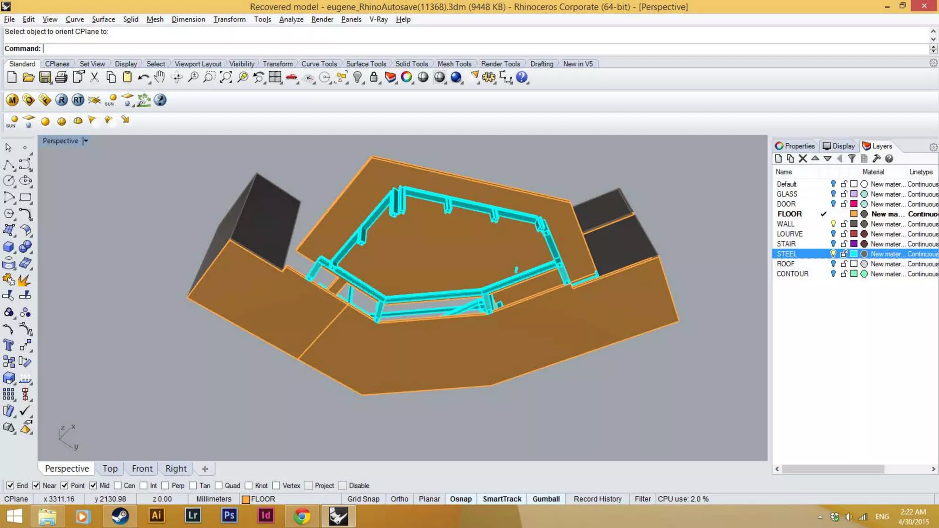939x528 pixels.
Task: Open the V-Ray material editor M icon
Action: click(x=12, y=100)
